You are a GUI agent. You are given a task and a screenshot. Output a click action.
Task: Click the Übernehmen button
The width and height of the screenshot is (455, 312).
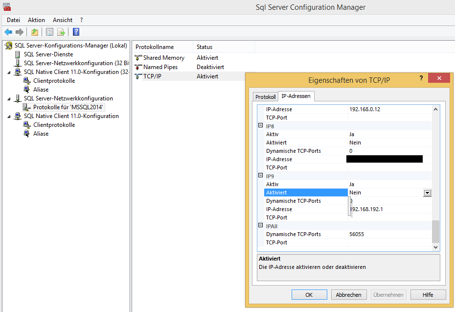click(388, 294)
